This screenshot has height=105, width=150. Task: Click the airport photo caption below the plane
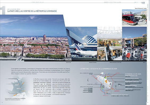click(x=93, y=63)
